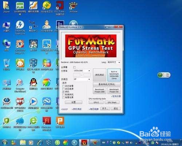
Task: Open Internet Explorer from the taskbar
Action: coord(40,142)
